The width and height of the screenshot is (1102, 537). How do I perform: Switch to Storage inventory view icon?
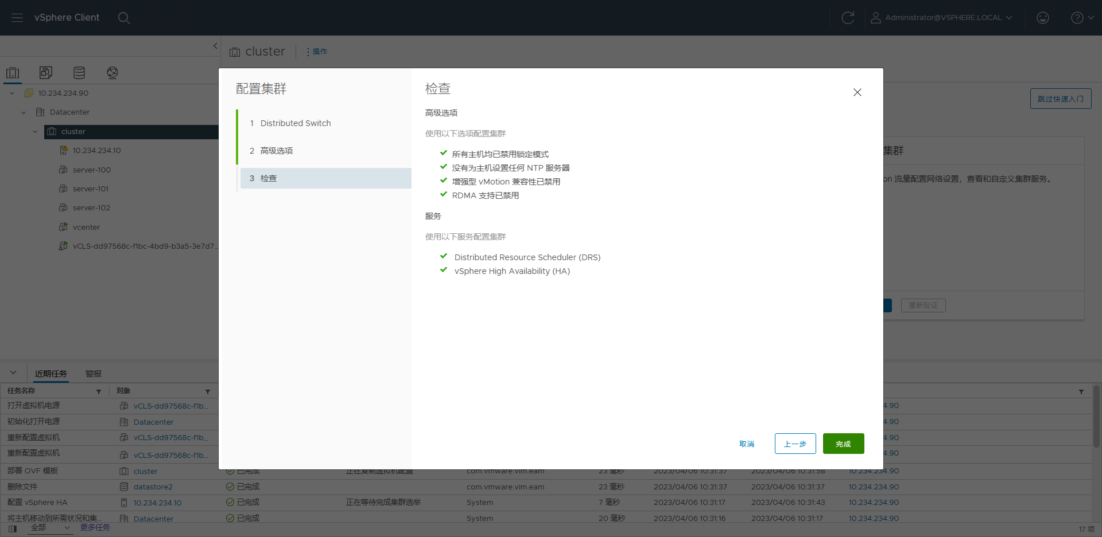pyautogui.click(x=79, y=73)
